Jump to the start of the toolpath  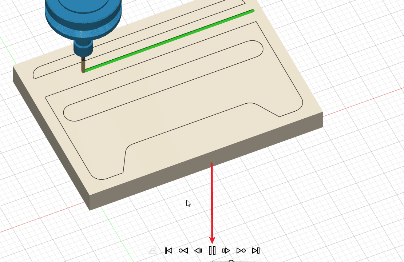click(168, 250)
